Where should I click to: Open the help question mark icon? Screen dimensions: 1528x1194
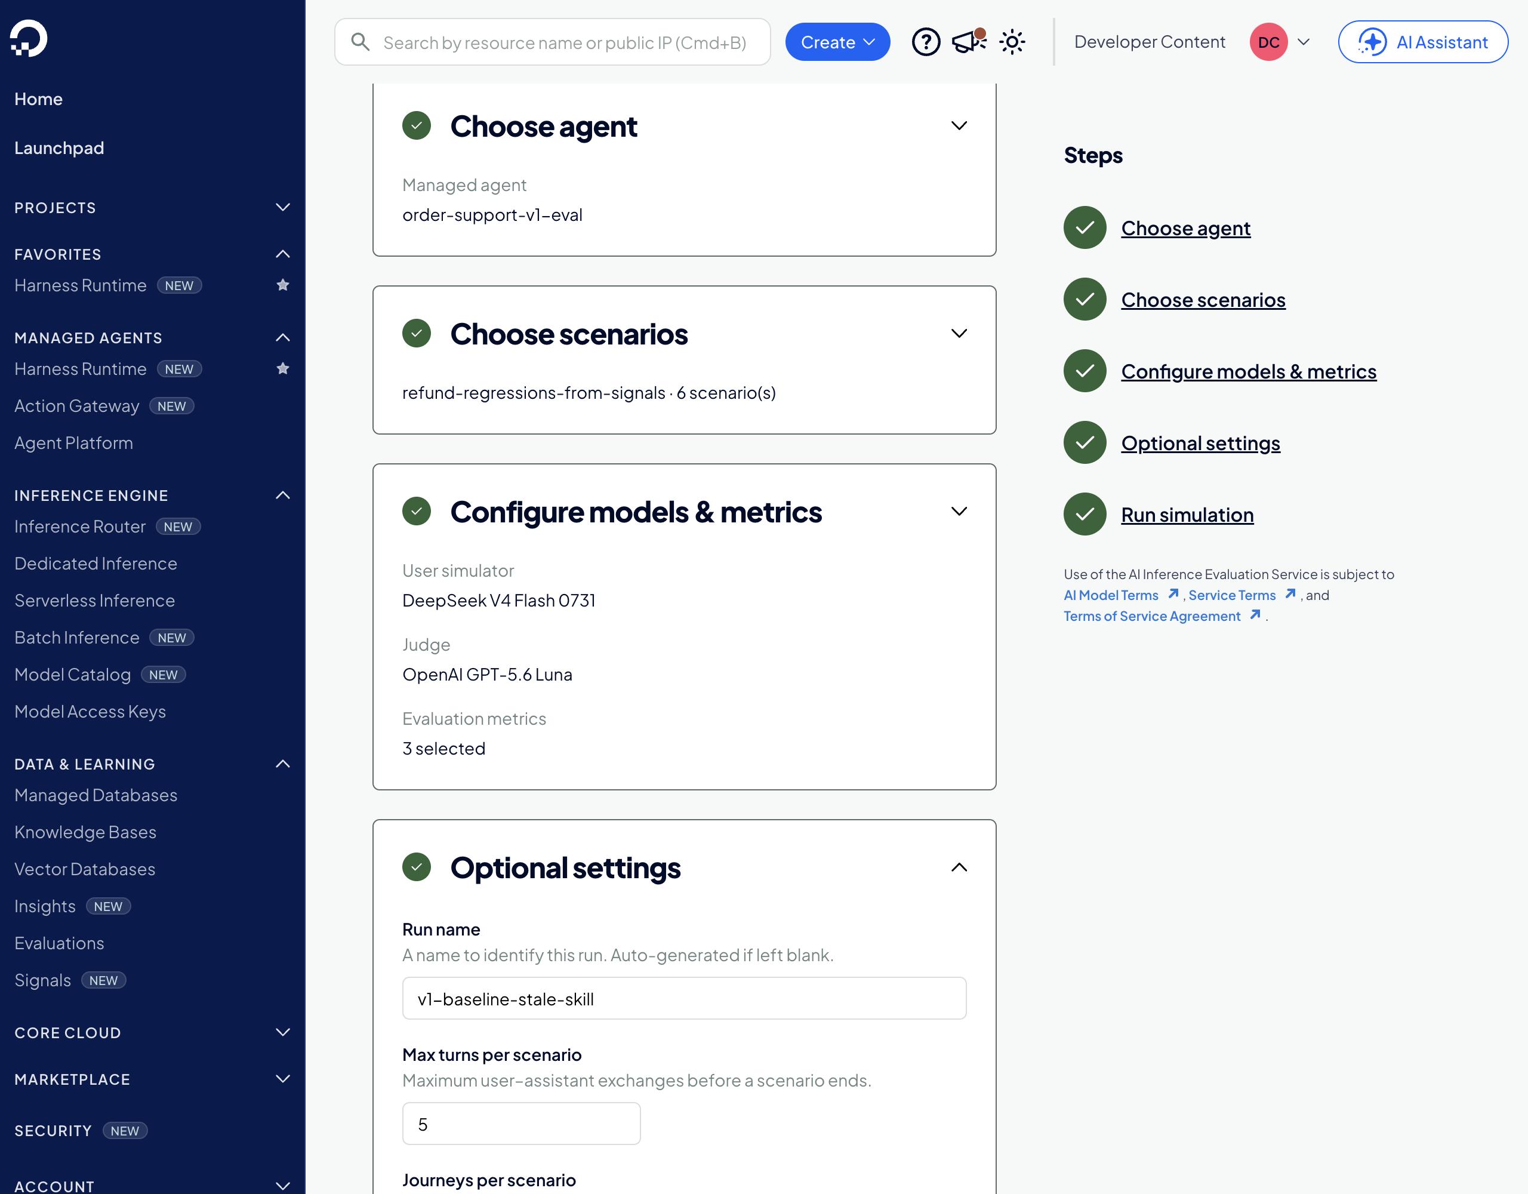click(x=926, y=42)
